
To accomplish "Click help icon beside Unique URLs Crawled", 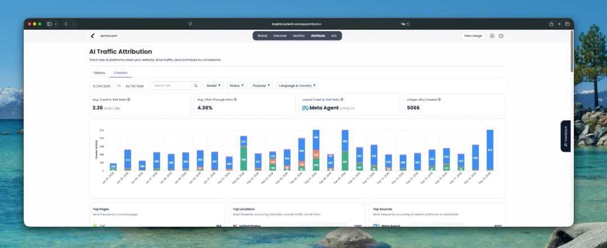I will [440, 100].
